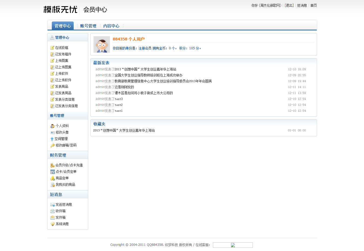Image resolution: width=364 pixels, height=251 pixels.
Task: Open the 首页 link in header
Action: [x=314, y=5]
